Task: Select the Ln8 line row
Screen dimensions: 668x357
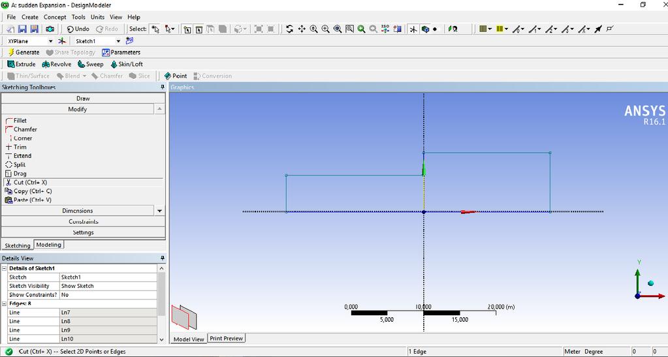Action: pyautogui.click(x=83, y=322)
